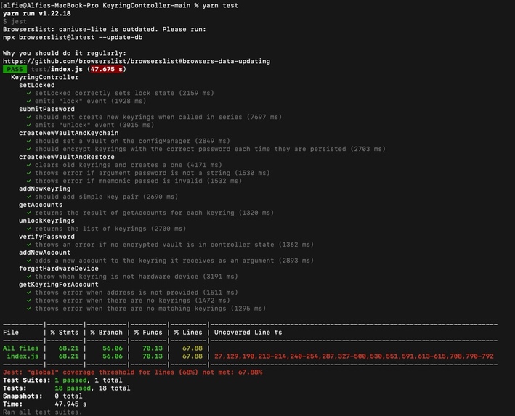Click the submitPassword group heading
The image size is (515, 416).
pos(46,109)
